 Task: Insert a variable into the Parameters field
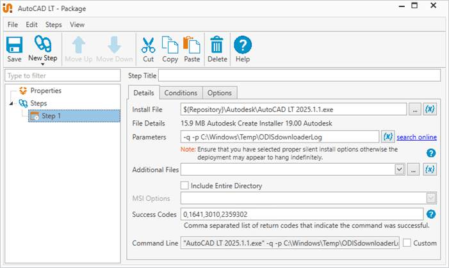pos(388,137)
